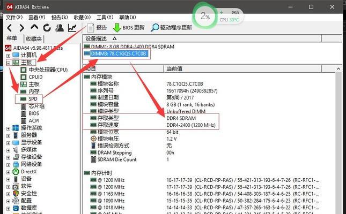The width and height of the screenshot is (346, 214).
Task: Open the 文件(F) menu
Action: 14,17
